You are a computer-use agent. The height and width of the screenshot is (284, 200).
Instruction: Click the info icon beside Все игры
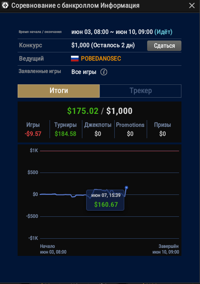(x=104, y=72)
